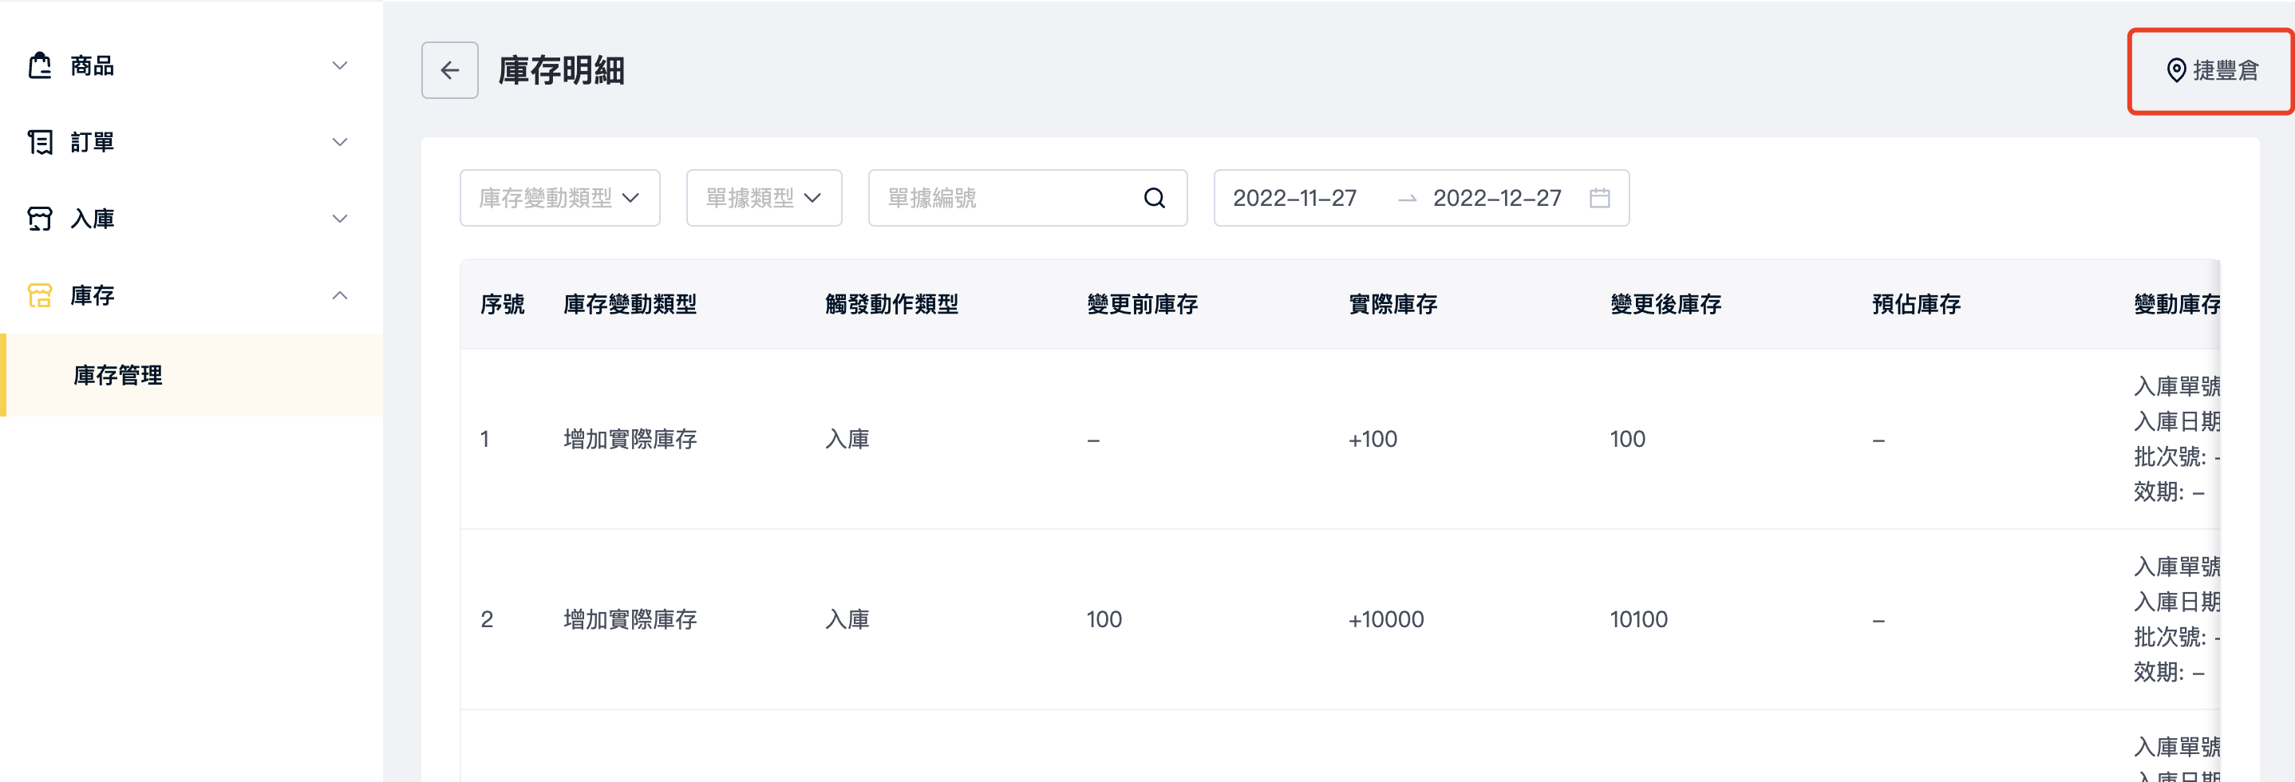Click the 入庫 store icon
Image resolution: width=2295 pixels, height=782 pixels.
point(39,219)
